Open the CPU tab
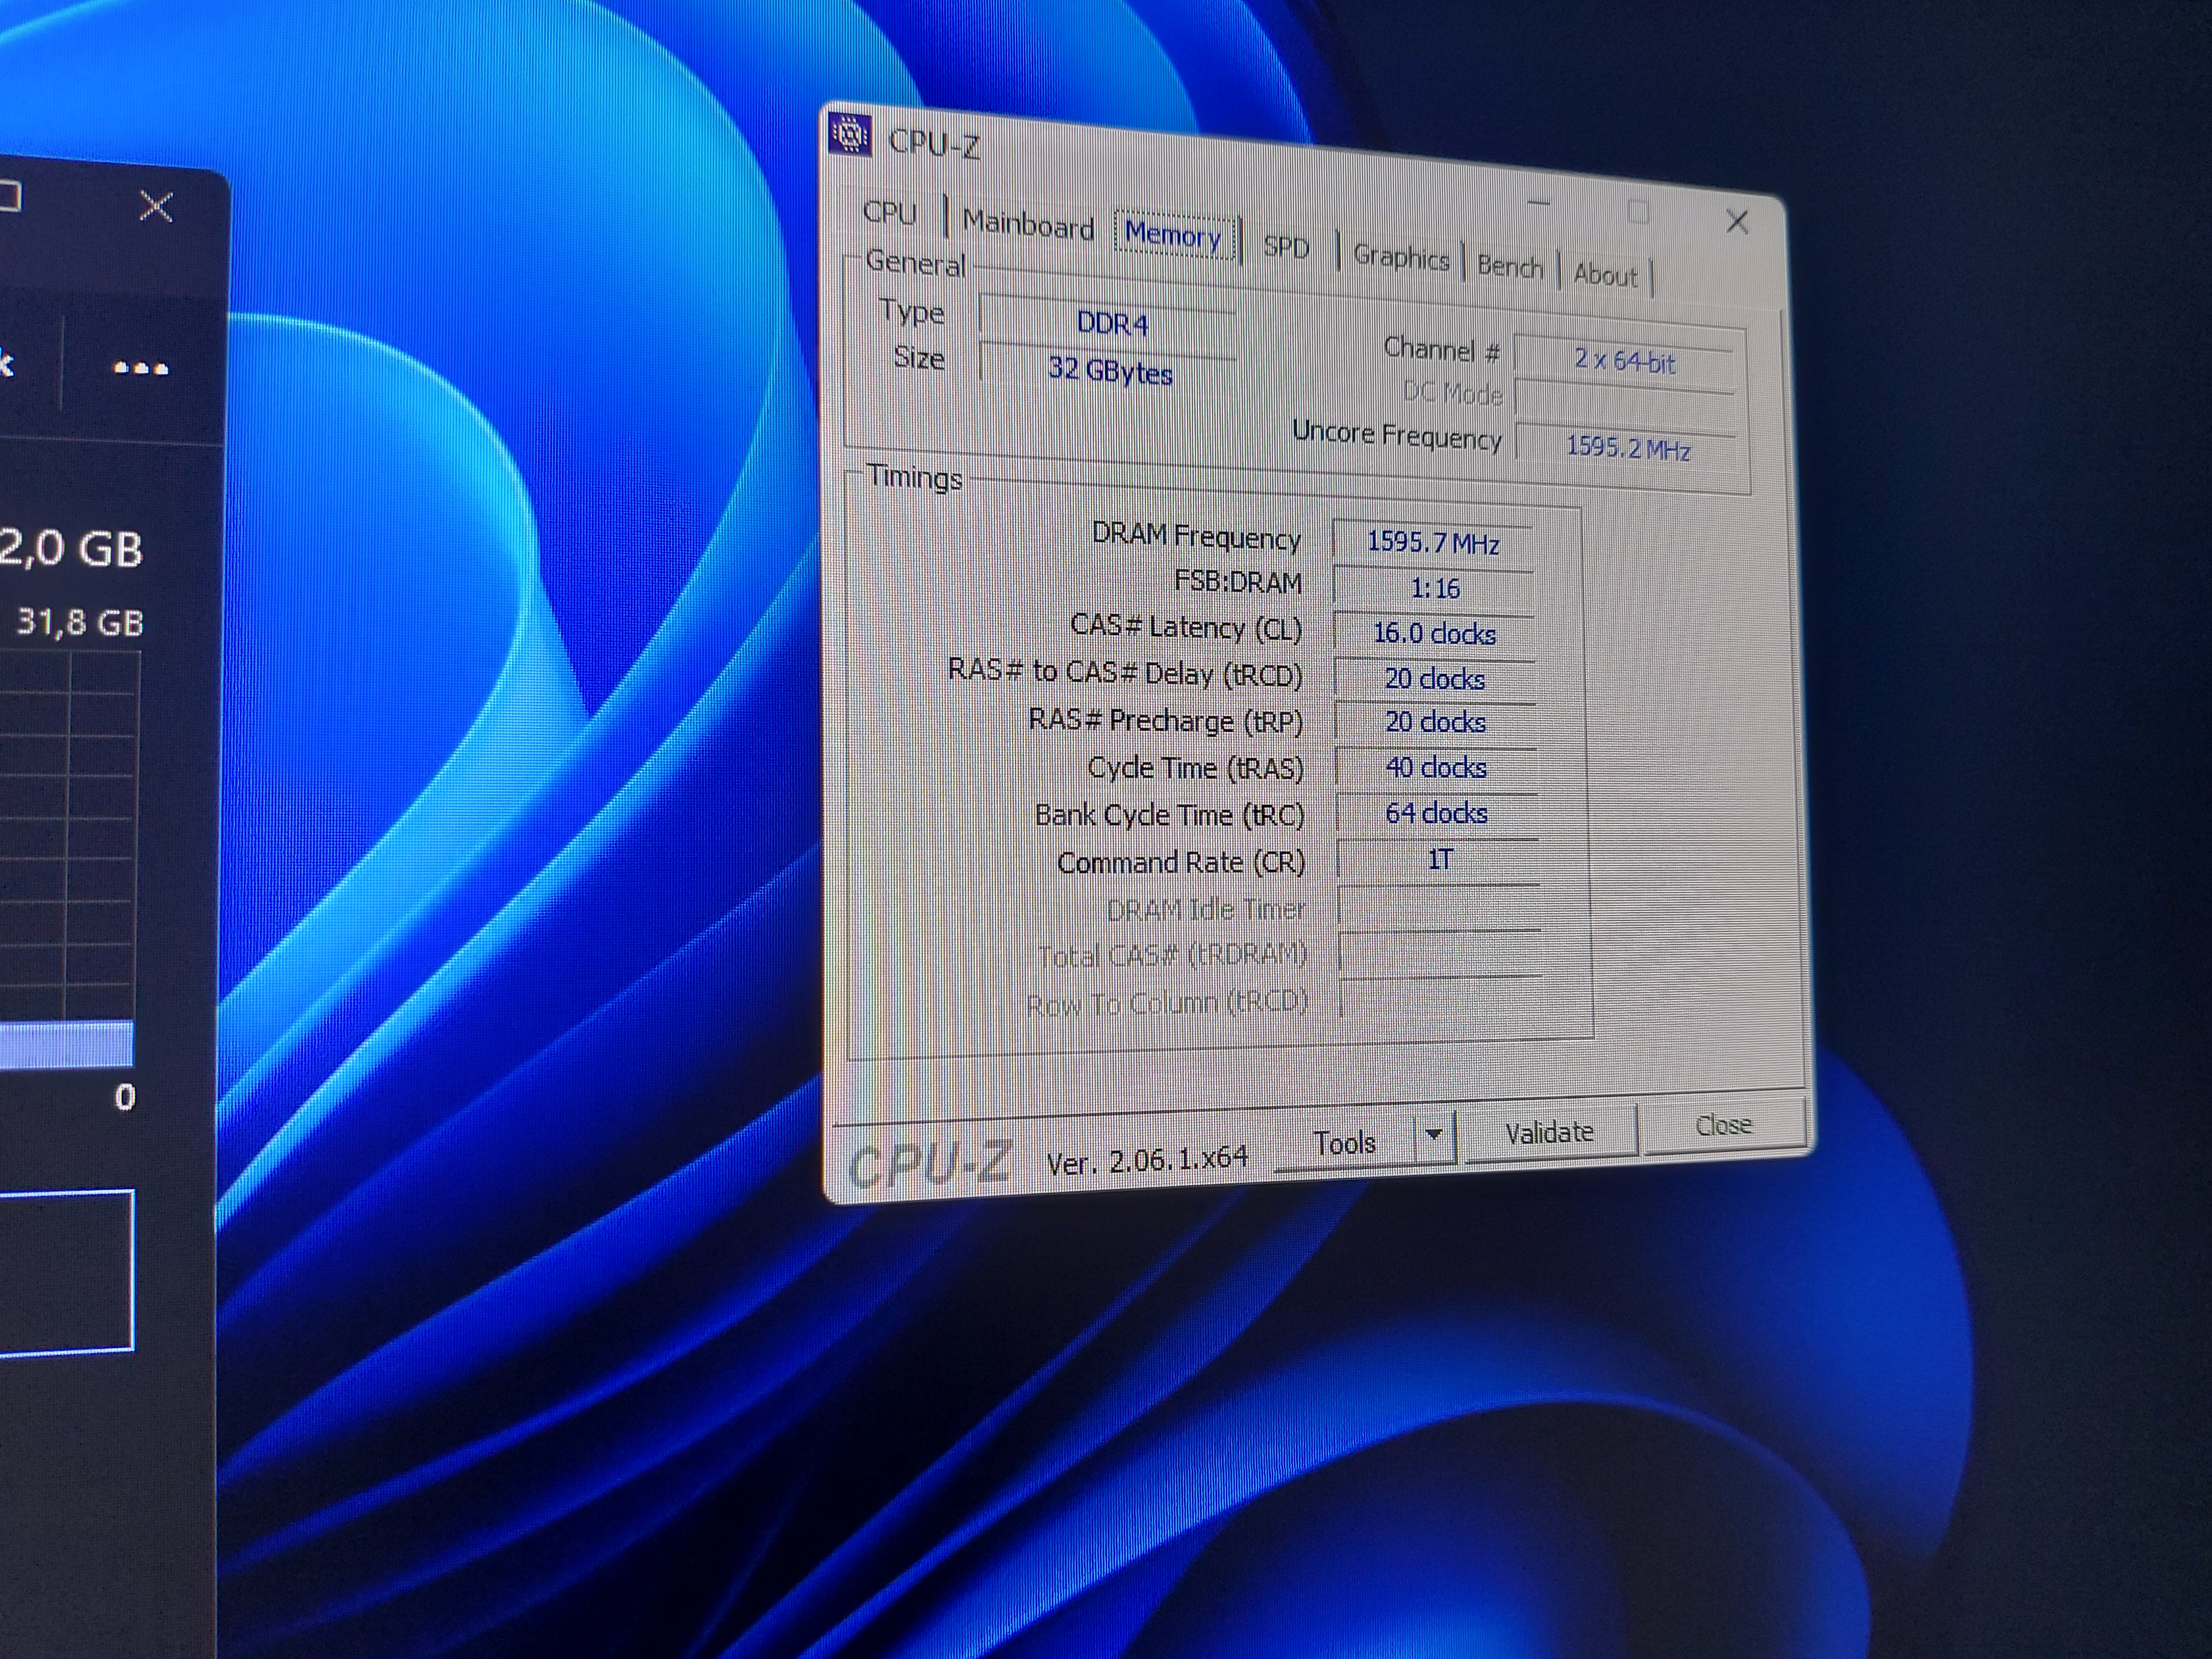The image size is (2212, 1659). pyautogui.click(x=889, y=213)
